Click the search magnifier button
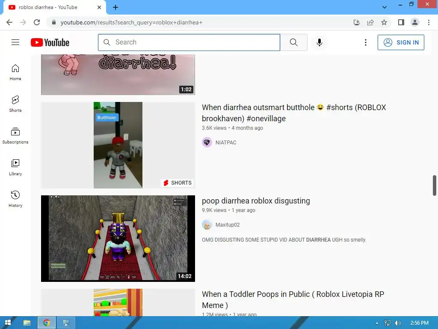Screen dimensions: 438x329 click(x=293, y=42)
